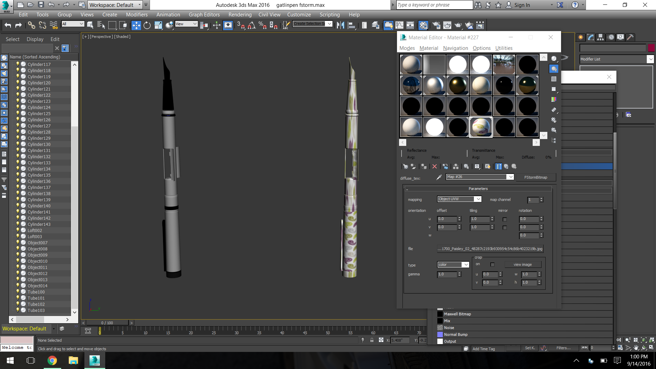Click the view image button

(522, 264)
